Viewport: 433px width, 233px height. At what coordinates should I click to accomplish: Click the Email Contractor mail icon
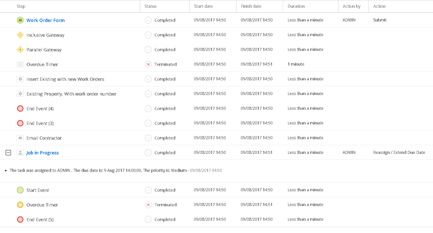coord(20,138)
